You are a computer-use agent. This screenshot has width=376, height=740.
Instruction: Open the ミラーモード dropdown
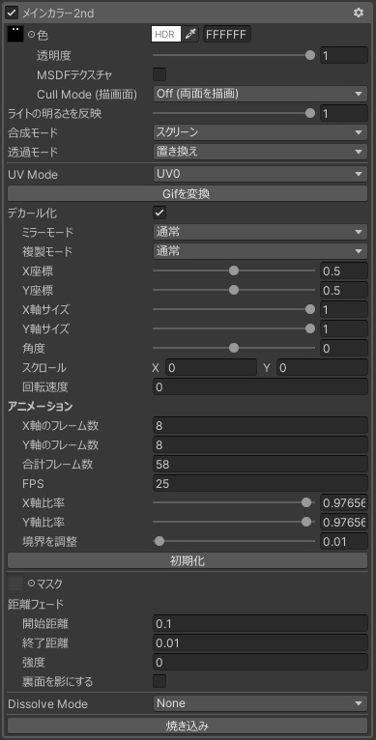[x=260, y=232]
